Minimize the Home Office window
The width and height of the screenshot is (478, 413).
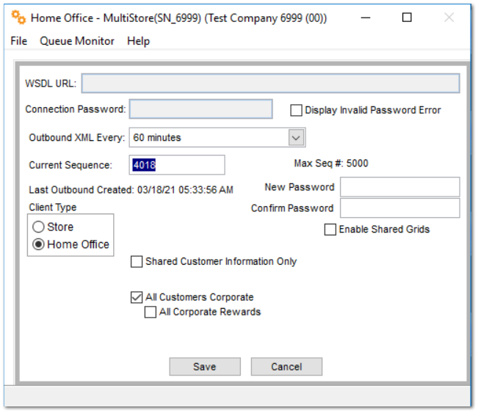coord(366,18)
